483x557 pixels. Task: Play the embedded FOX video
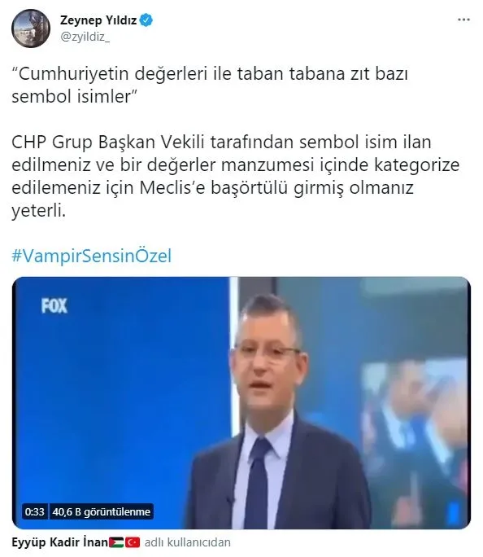point(241,403)
